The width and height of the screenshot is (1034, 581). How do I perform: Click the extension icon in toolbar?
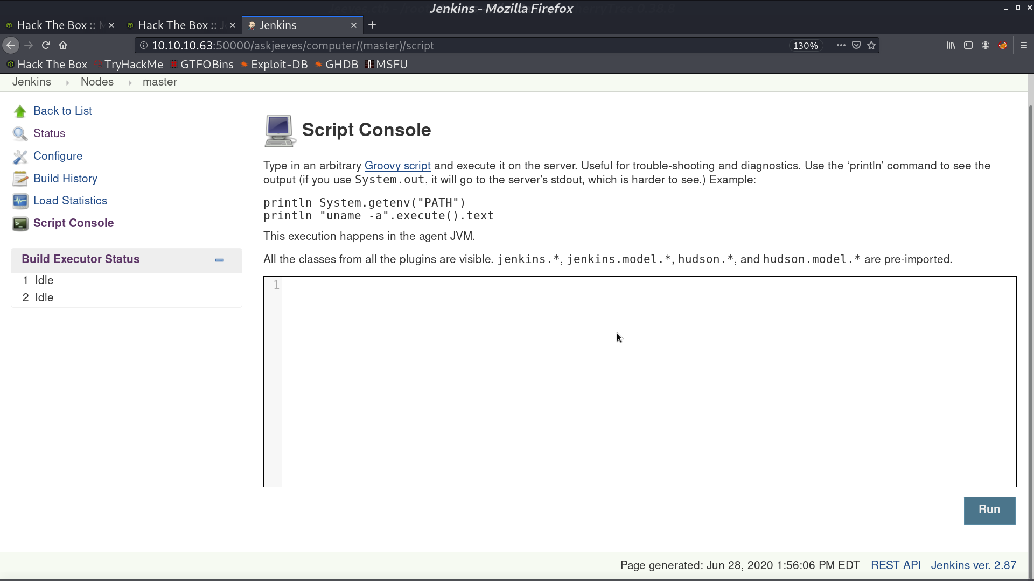[1003, 46]
